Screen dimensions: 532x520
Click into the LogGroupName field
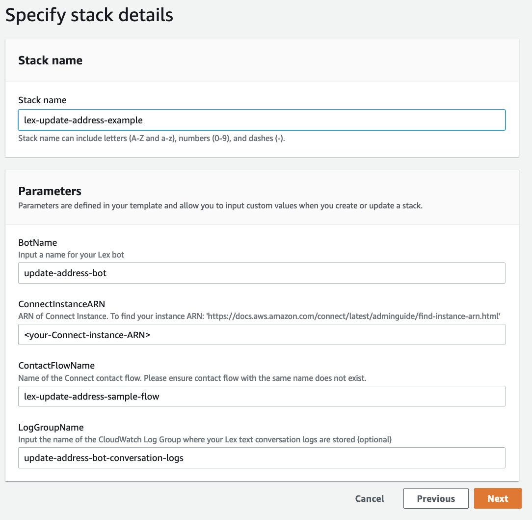pos(262,458)
